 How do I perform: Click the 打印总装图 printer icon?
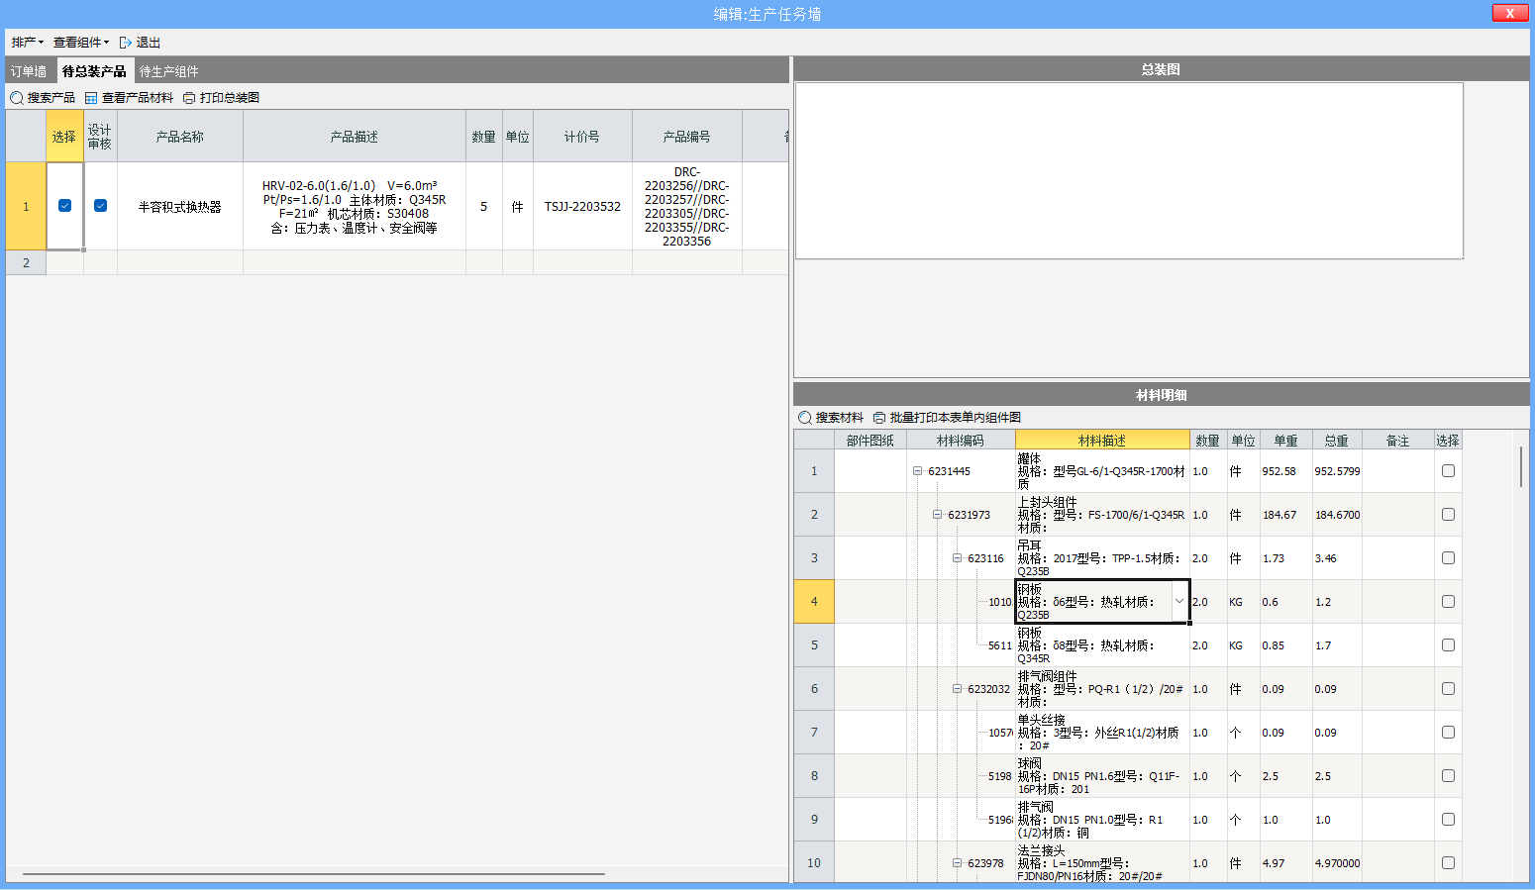[x=189, y=98]
